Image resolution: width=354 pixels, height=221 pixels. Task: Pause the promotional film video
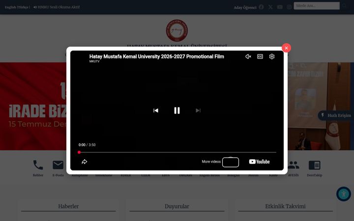(x=177, y=110)
